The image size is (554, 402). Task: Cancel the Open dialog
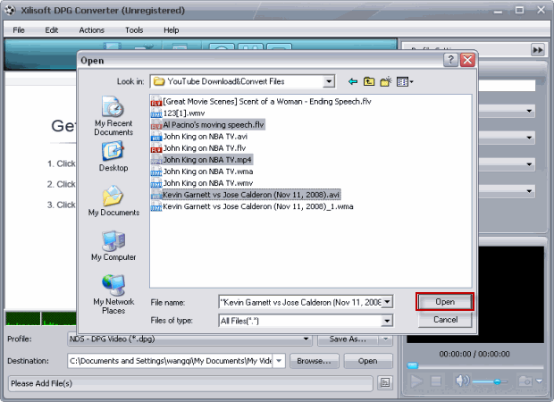tap(445, 320)
